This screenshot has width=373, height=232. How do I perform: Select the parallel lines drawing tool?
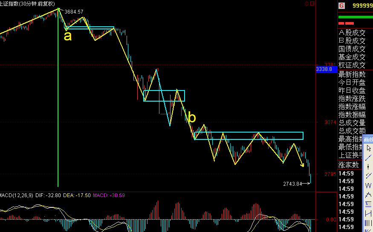[x=368, y=176]
